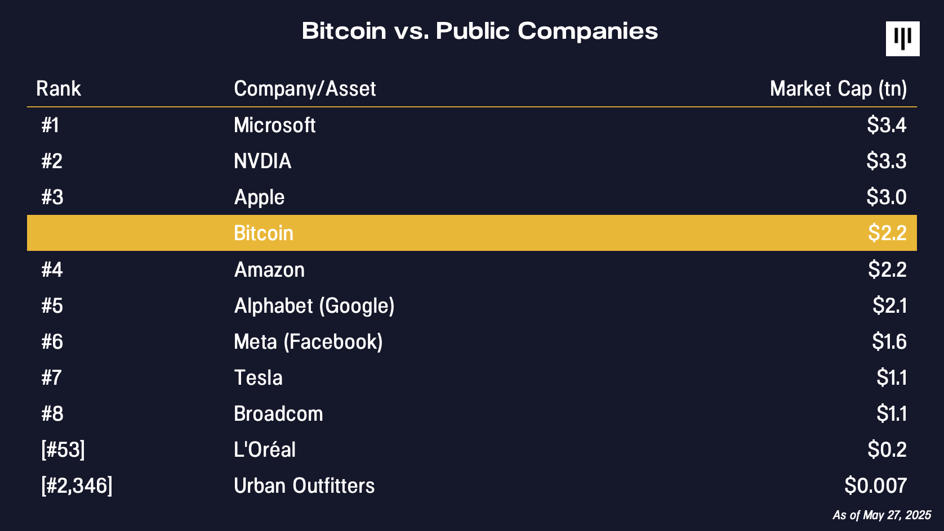Screen dimensions: 944x531
Task: Click the L'Oréal entry
Action: coord(265,450)
